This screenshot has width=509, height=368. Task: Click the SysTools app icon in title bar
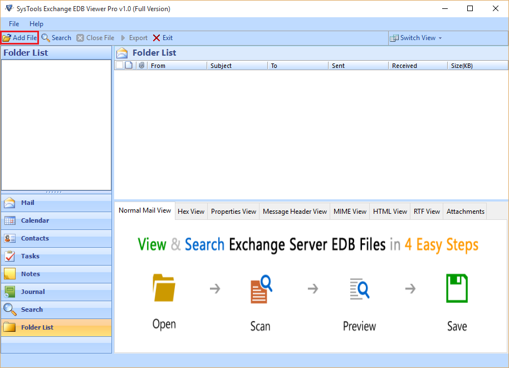point(9,8)
